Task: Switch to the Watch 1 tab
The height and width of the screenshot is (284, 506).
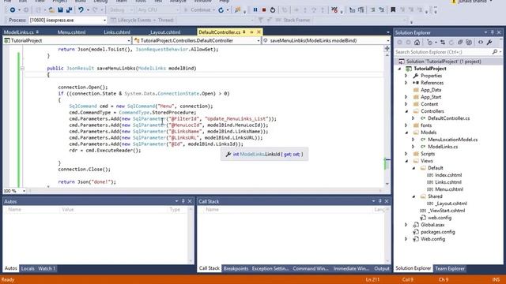Action: 47,268
